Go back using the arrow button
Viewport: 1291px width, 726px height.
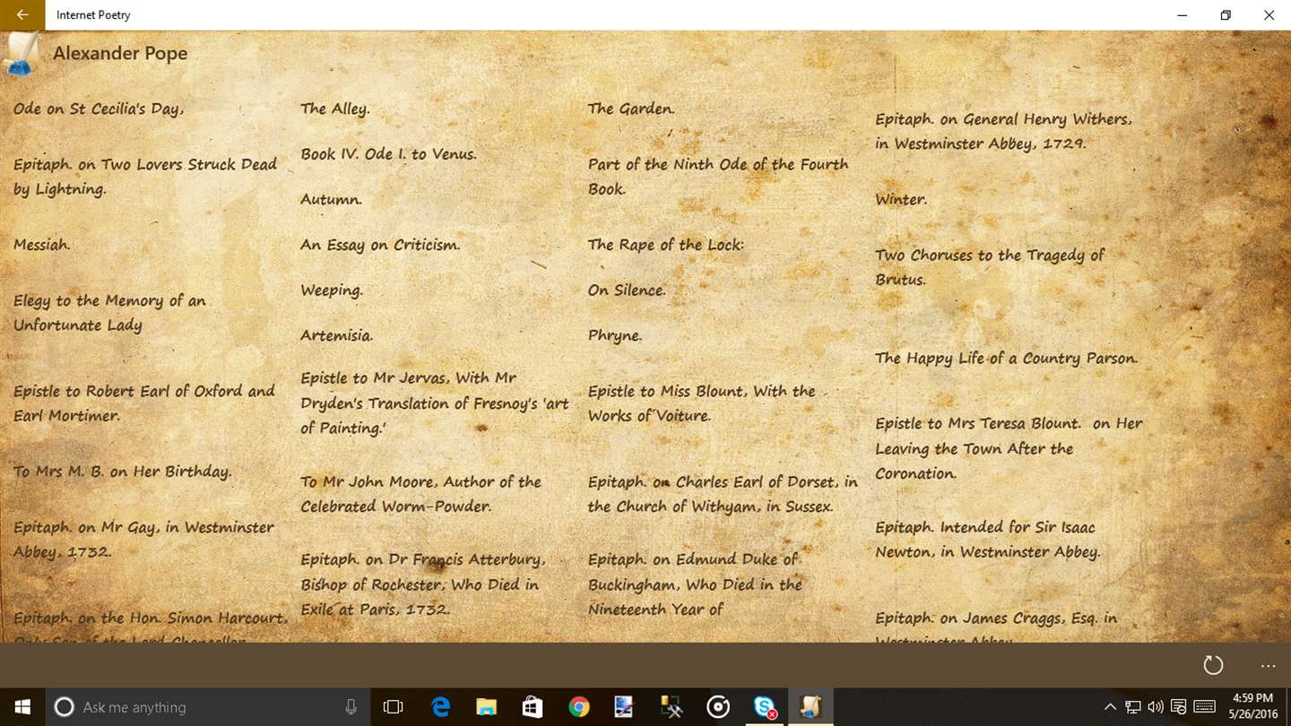[x=22, y=15]
